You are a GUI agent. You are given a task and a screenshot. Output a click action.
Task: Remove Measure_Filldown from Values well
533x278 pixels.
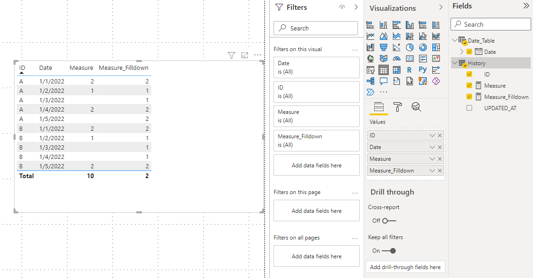click(440, 171)
